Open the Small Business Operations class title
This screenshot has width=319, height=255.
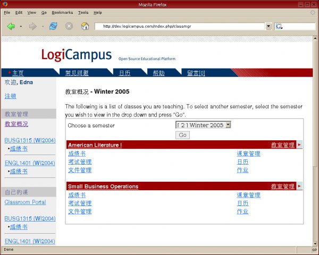click(x=103, y=186)
